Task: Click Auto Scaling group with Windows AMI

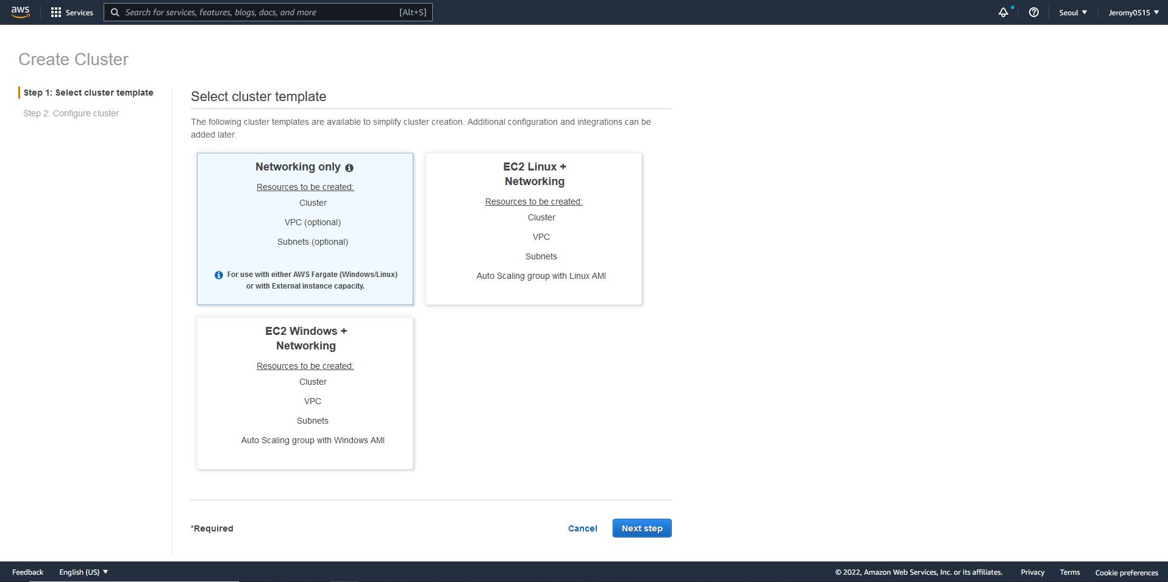Action: pyautogui.click(x=313, y=440)
